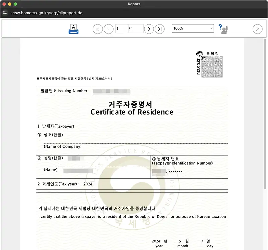Click the current page number field
This screenshot has width=268, height=250.
[122, 29]
